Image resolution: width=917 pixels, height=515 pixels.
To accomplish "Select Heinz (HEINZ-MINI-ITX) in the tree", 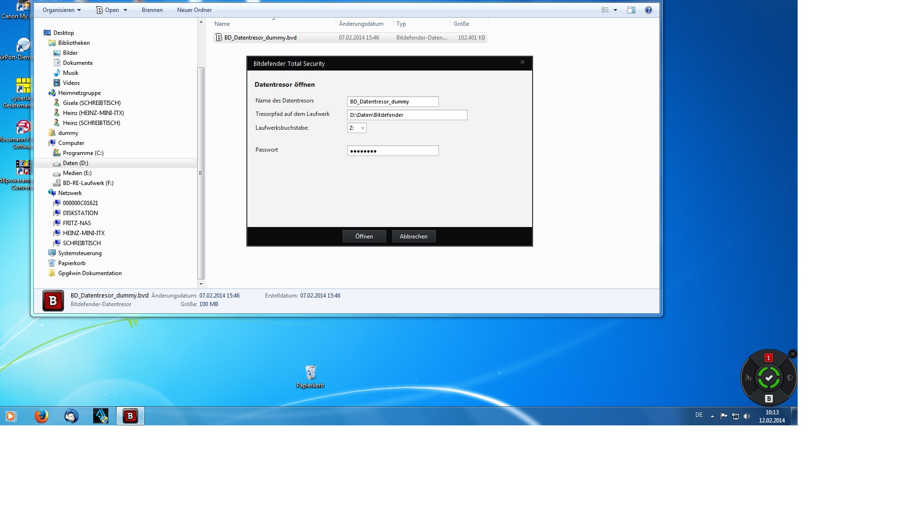I will coord(94,113).
